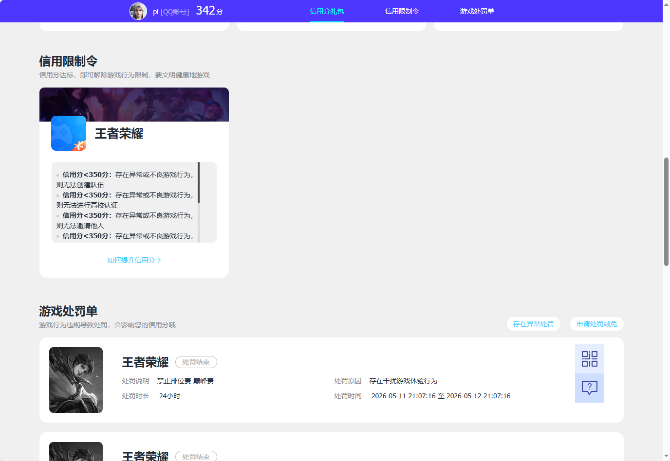Viewport: 670px width, 461px height.
Task: Click 信用限制令 section heading
Action: tap(69, 61)
